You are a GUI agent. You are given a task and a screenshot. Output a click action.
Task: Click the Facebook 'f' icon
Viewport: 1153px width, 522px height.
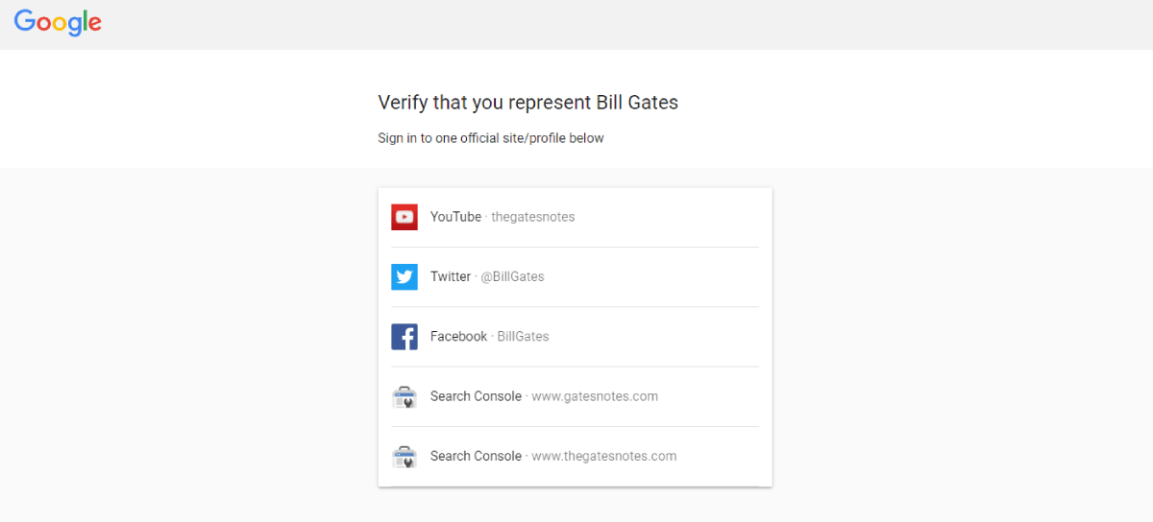click(405, 337)
